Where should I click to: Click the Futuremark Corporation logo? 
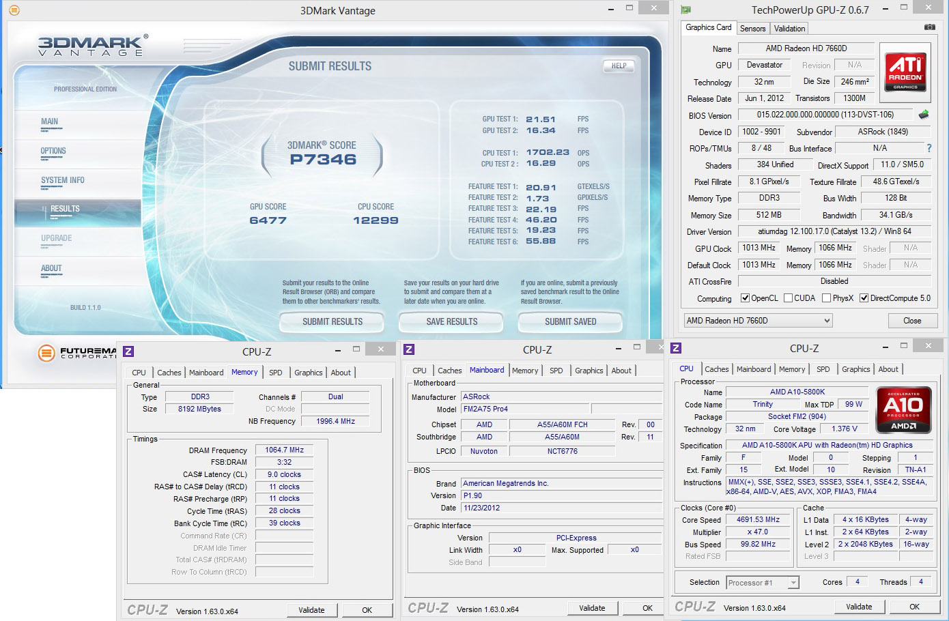coord(76,353)
